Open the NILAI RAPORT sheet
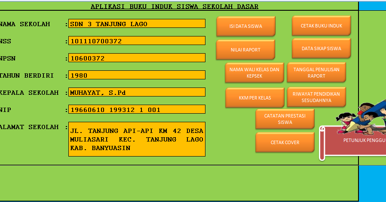This screenshot has height=202, width=386. point(245,50)
